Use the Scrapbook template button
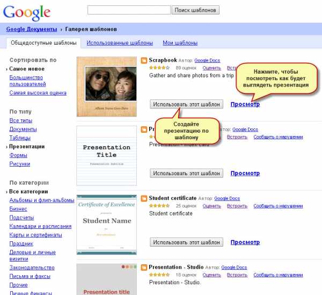This screenshot has height=295, width=322. coord(186,104)
